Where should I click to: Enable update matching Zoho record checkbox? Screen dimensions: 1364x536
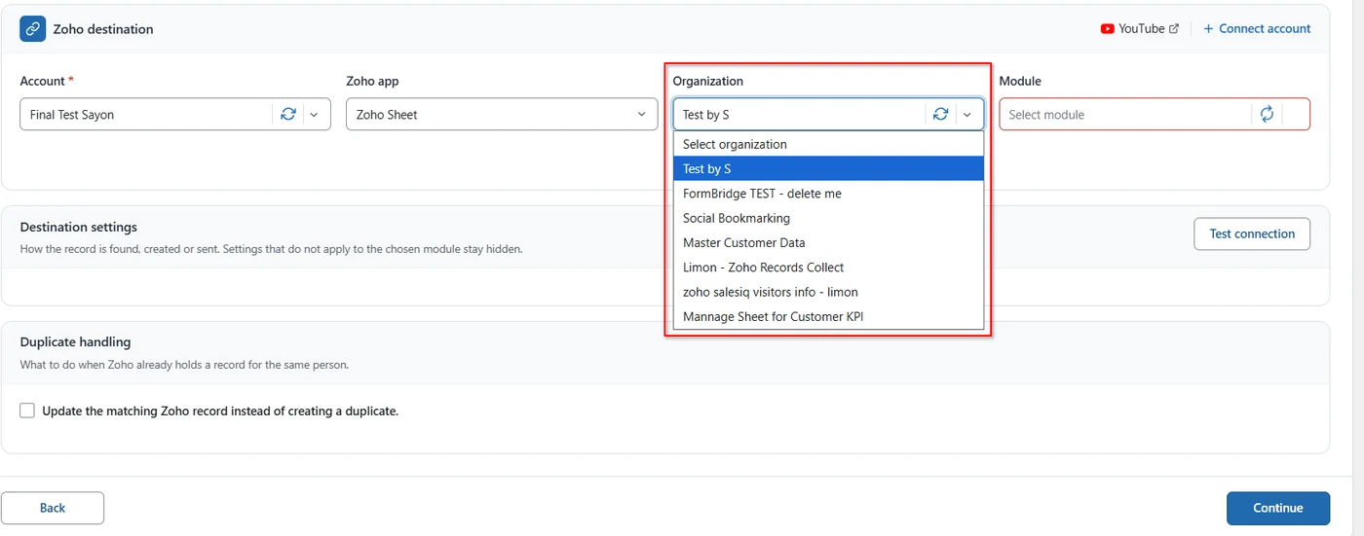pos(27,411)
